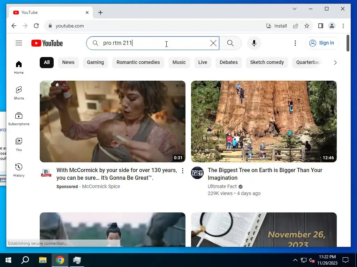Click the page vertical scrollbar thumb

(348, 43)
